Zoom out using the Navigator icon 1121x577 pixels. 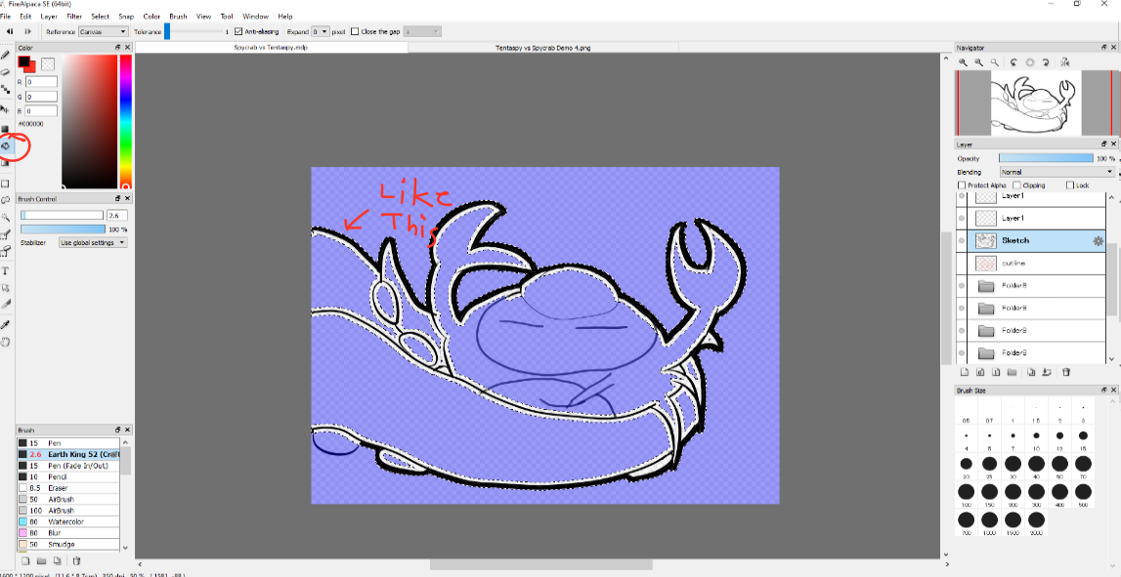pos(978,62)
